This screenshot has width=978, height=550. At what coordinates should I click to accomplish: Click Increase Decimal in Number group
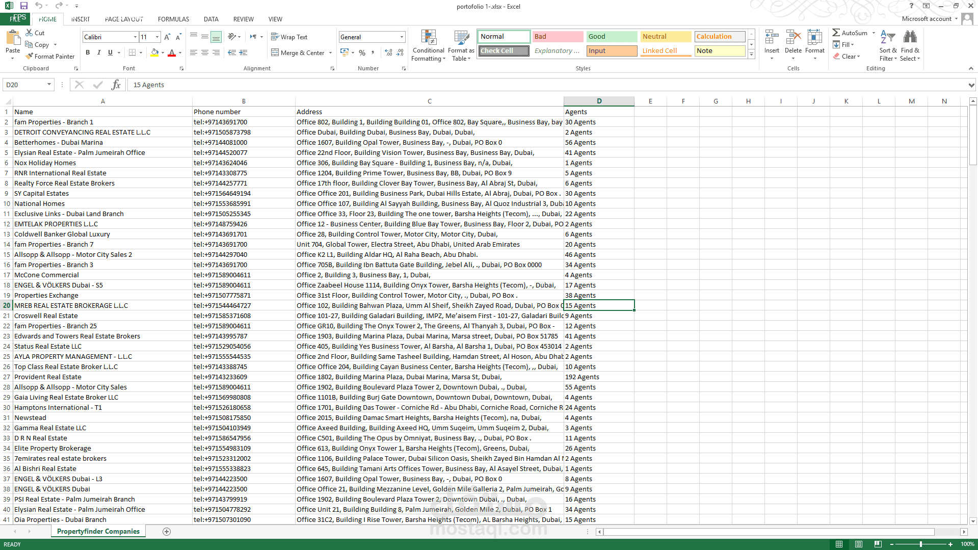click(x=388, y=53)
